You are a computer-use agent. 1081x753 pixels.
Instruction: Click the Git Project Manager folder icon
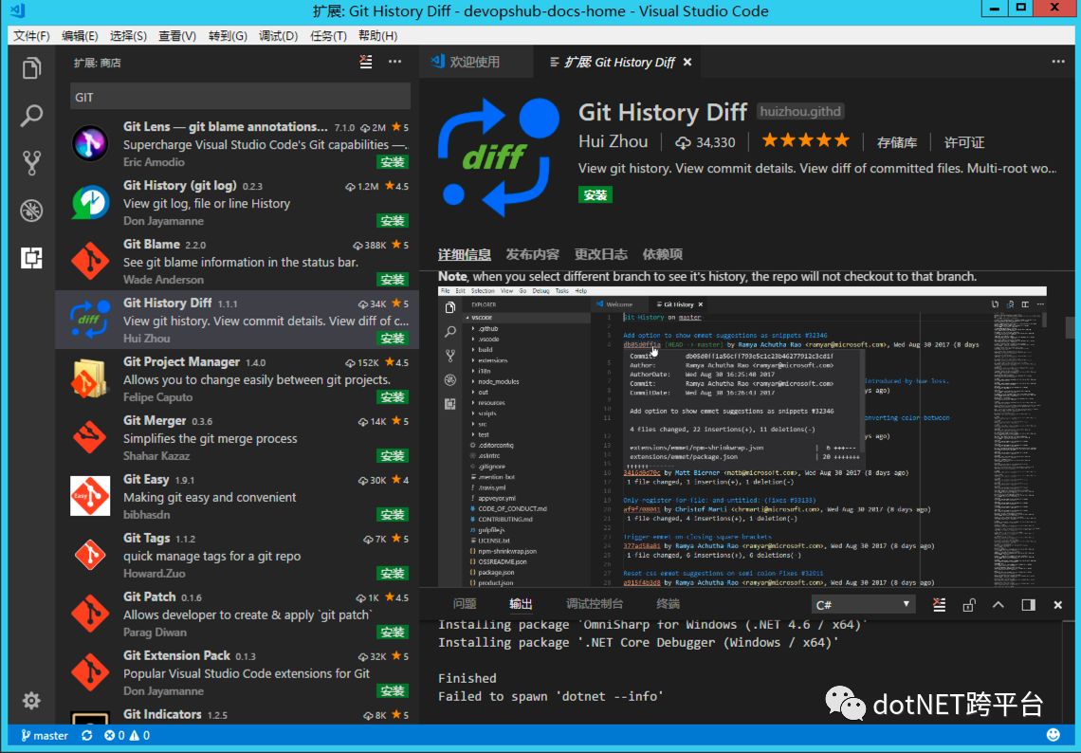(x=90, y=377)
